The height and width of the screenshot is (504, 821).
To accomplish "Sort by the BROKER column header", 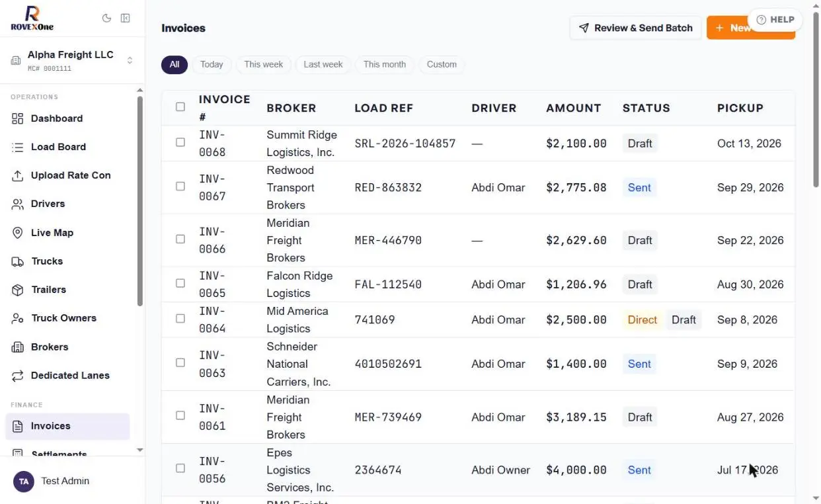I will click(291, 108).
